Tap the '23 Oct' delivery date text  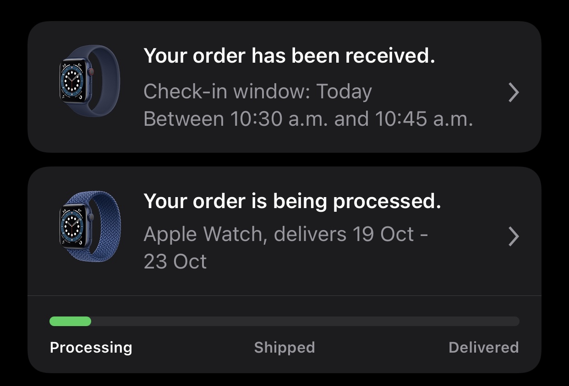175,262
